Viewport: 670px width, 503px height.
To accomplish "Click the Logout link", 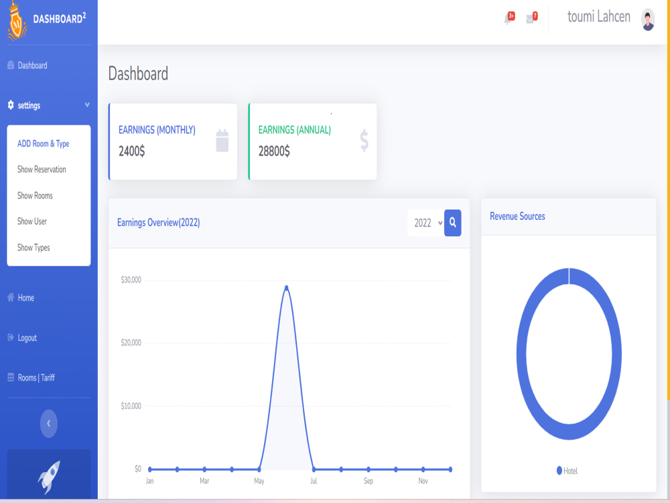I will [27, 338].
